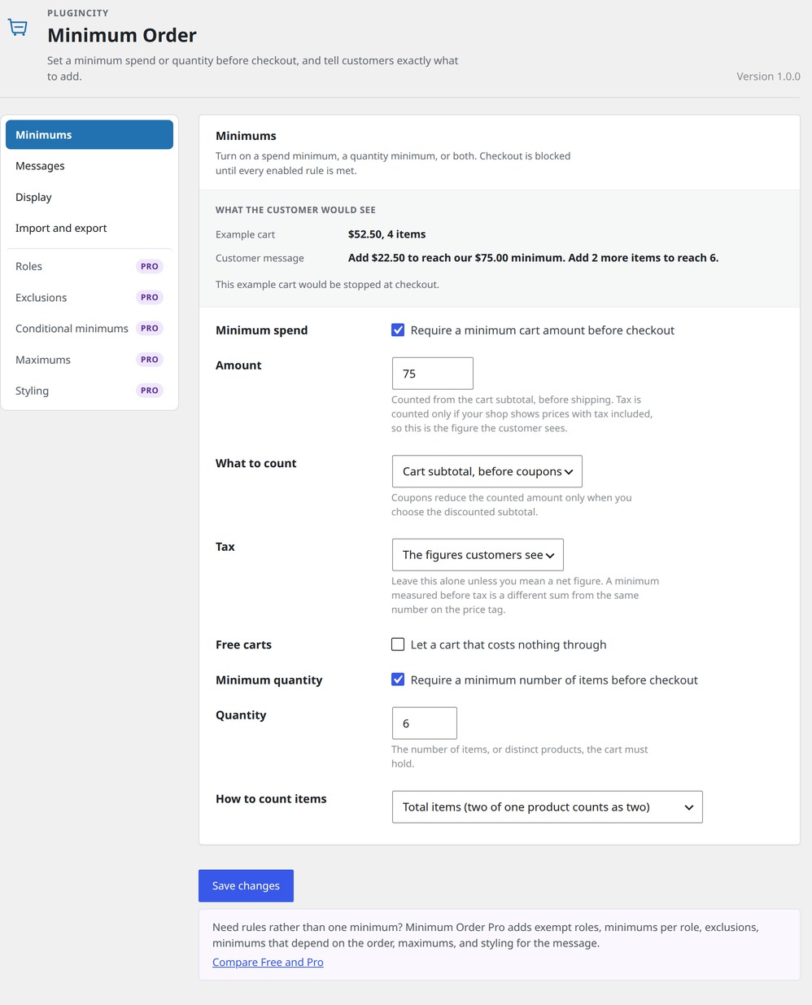Switch to the Messages tab
This screenshot has width=812, height=1005.
click(89, 166)
